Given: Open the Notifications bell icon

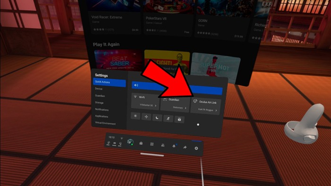Looking at the screenshot, I should tap(174, 146).
